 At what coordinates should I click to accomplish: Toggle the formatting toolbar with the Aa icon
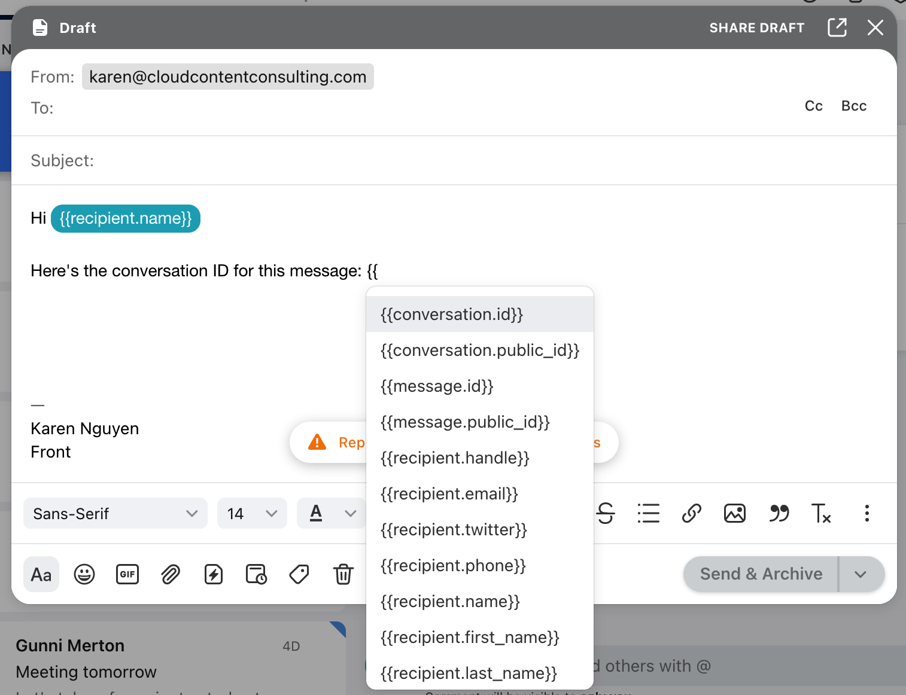pyautogui.click(x=41, y=574)
